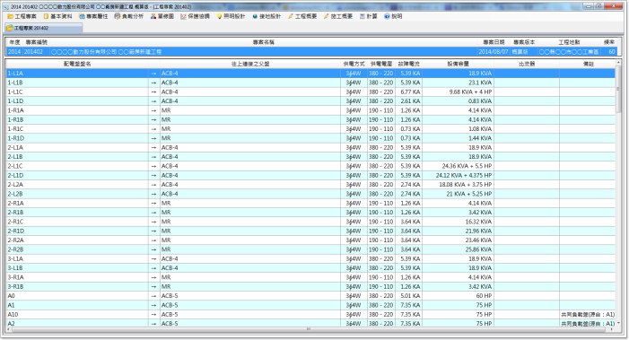Select the 1-L1A panel row

tap(310, 74)
